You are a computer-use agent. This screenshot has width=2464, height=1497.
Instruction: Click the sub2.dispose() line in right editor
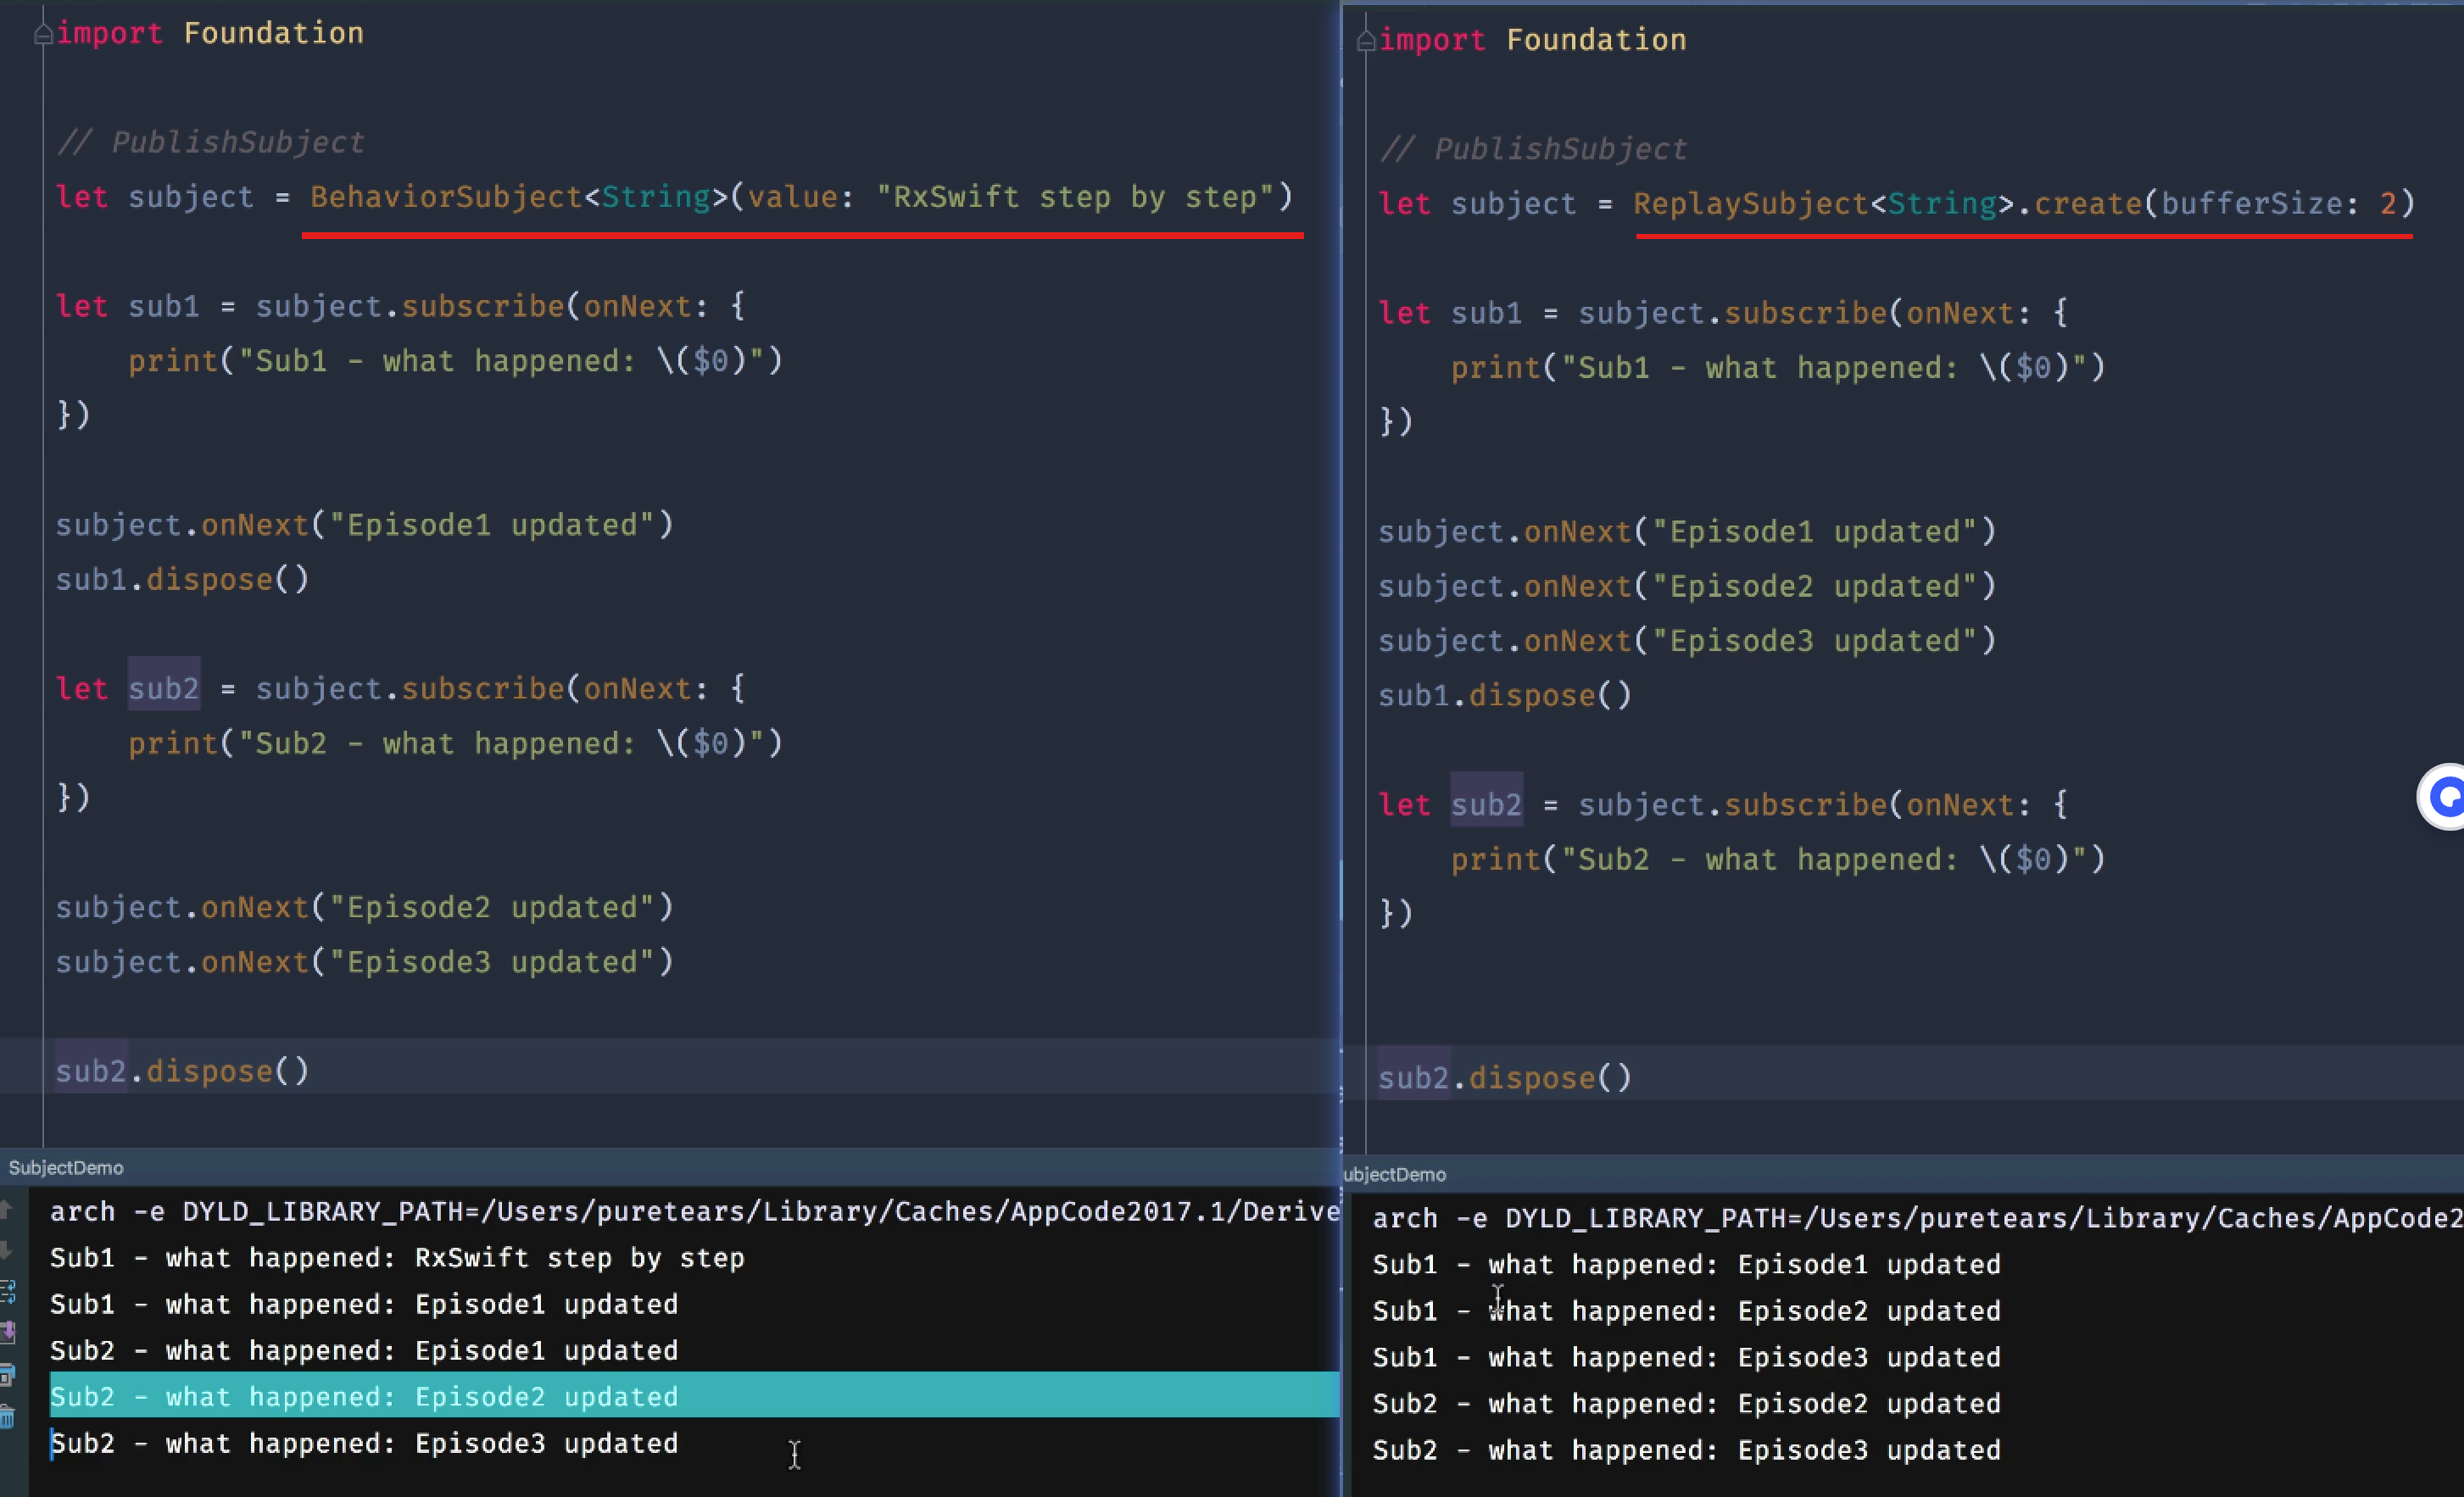point(1504,1078)
